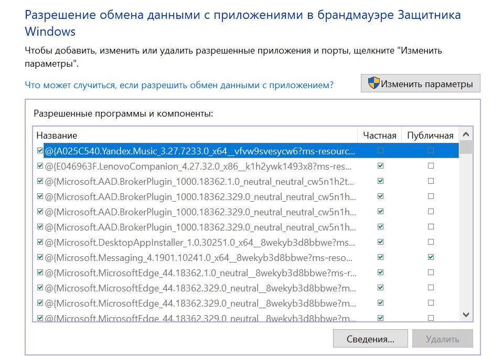The height and width of the screenshot is (356, 503).
Task: Toggle the enable checkbox left of AAD.BrokerPlugin_1000.18362.1.0
Action: (x=40, y=181)
